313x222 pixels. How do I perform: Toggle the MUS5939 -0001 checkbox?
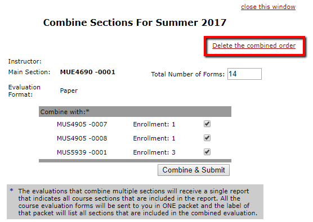207,152
